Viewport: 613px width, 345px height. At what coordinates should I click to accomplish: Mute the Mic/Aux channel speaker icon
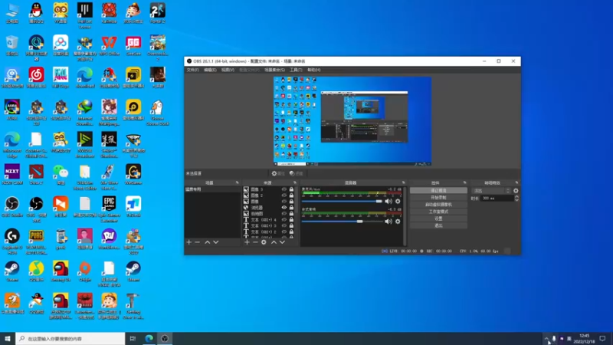pyautogui.click(x=388, y=202)
